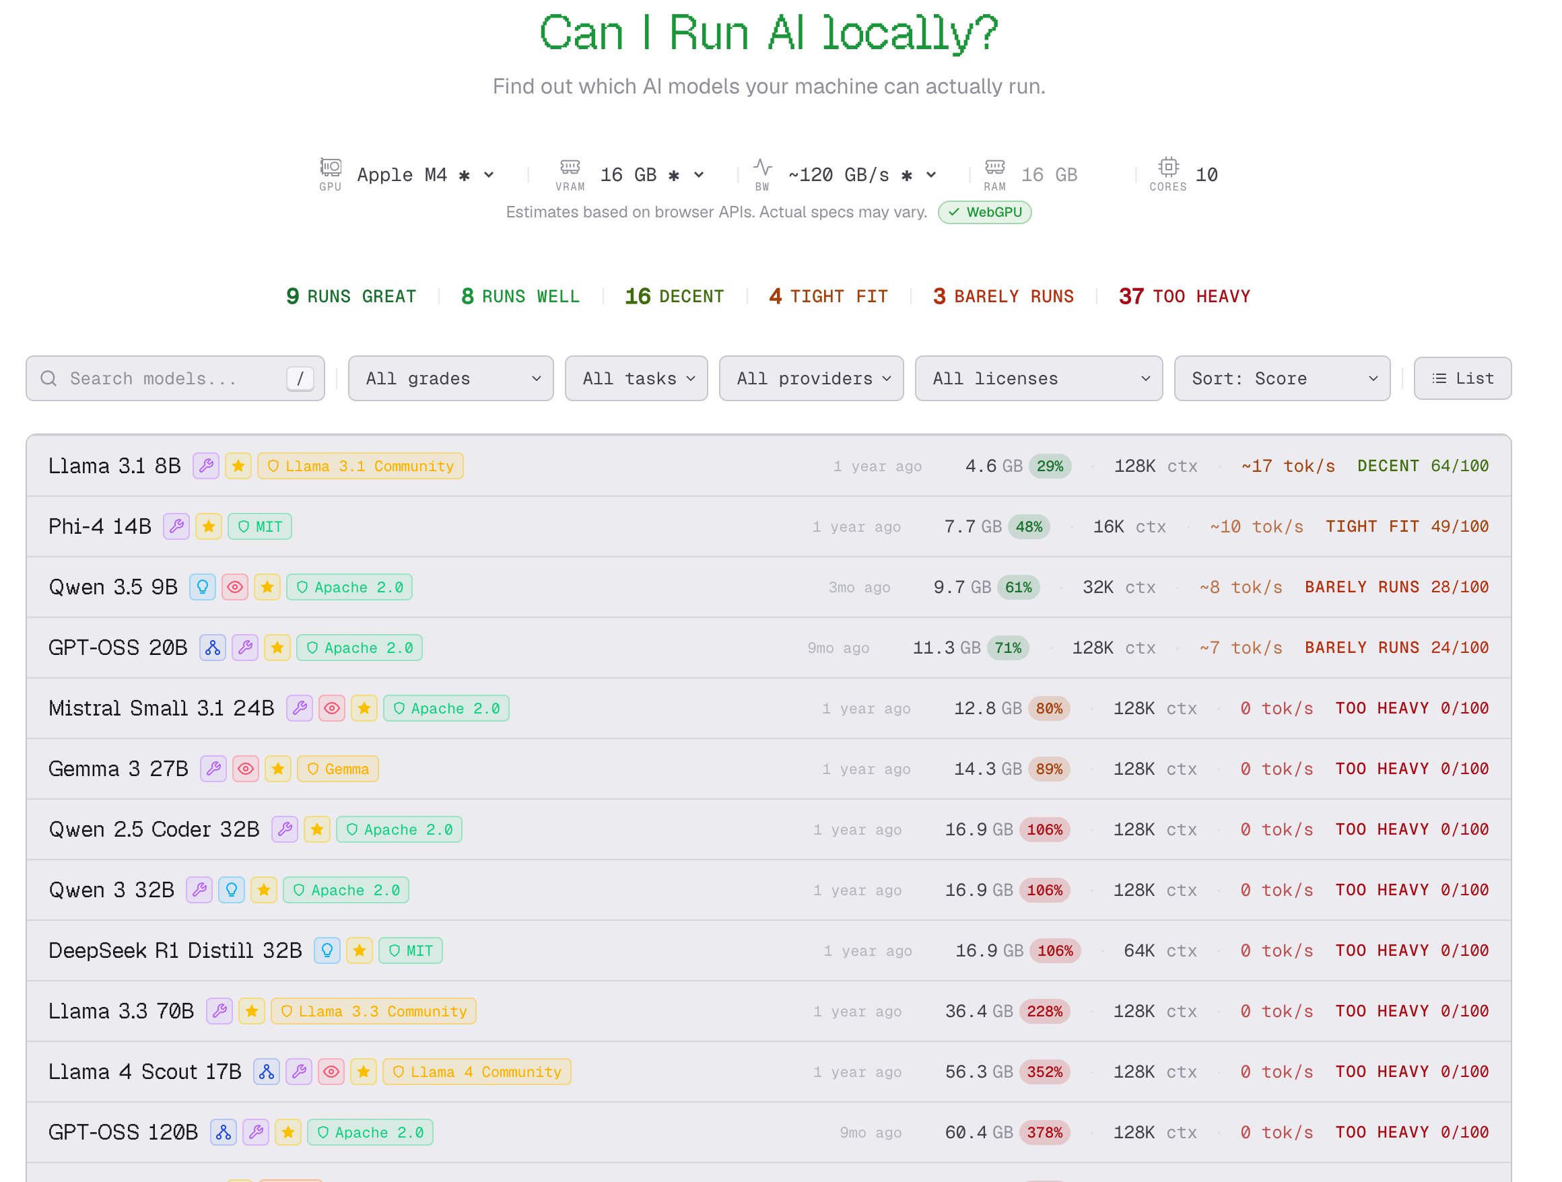Expand the All providers filter

811,379
